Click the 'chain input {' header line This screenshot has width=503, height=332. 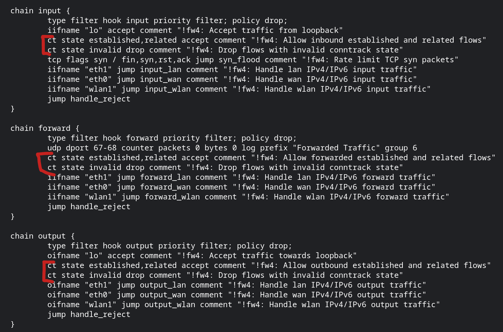pos(40,11)
